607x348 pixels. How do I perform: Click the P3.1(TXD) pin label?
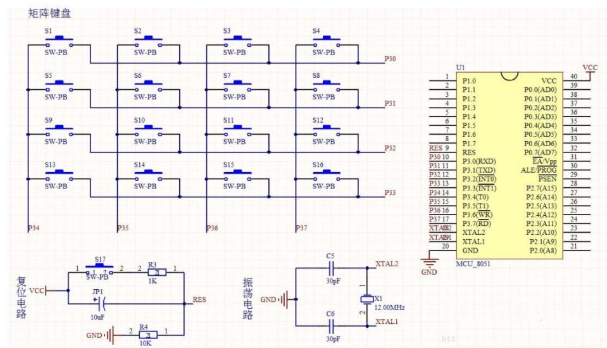[x=479, y=170]
